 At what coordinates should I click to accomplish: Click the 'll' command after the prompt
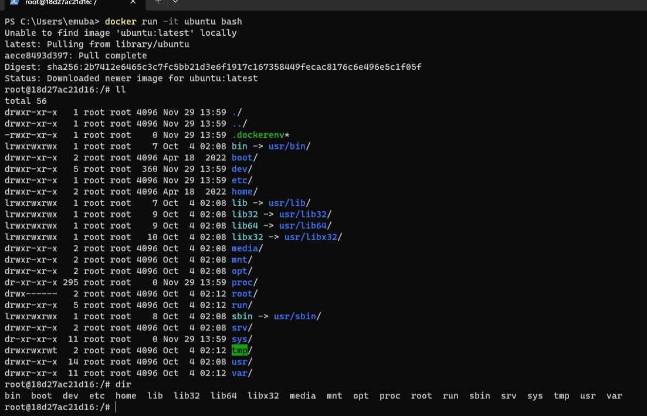pyautogui.click(x=120, y=90)
